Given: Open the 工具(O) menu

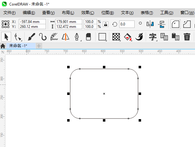Looking at the screenshot, I should [167, 13].
